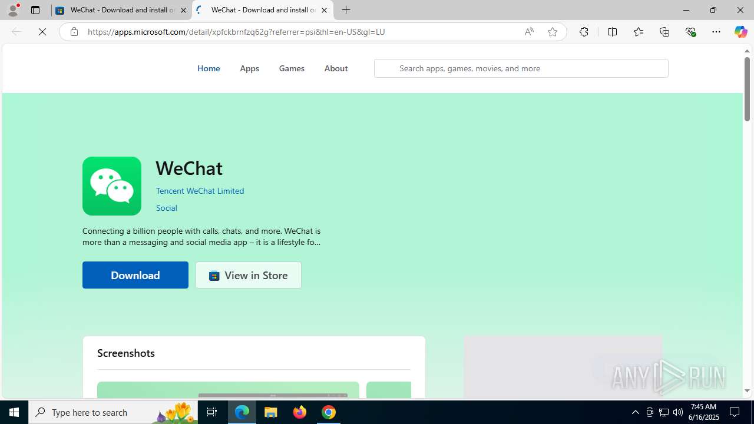Viewport: 754px width, 424px height.
Task: Click the browser Back arrow
Action: 16,32
